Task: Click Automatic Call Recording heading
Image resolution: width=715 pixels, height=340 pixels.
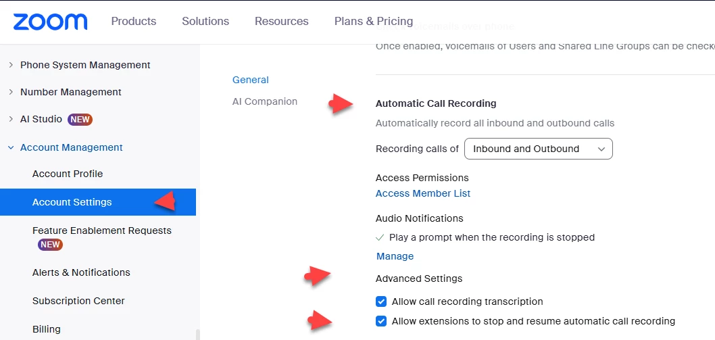Action: pos(435,103)
